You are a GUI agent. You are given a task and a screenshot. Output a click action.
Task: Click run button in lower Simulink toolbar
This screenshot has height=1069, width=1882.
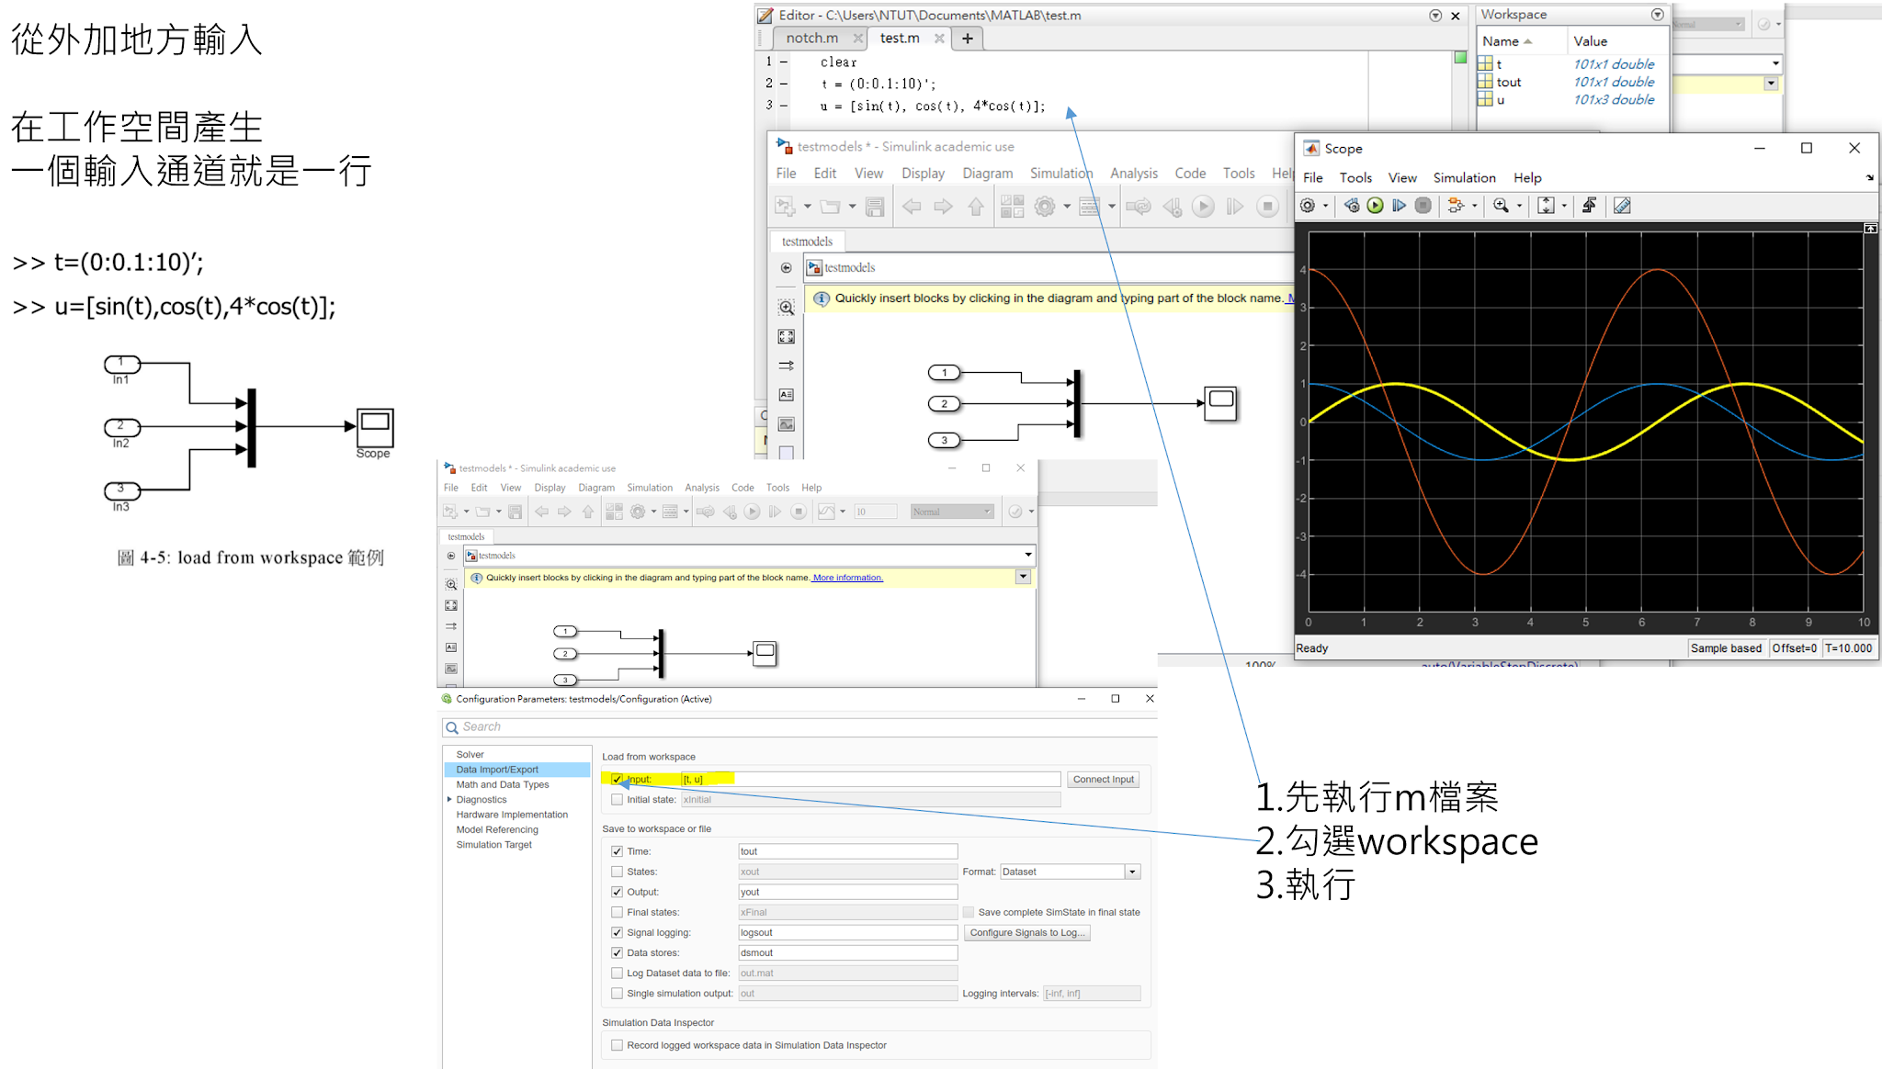tap(752, 512)
